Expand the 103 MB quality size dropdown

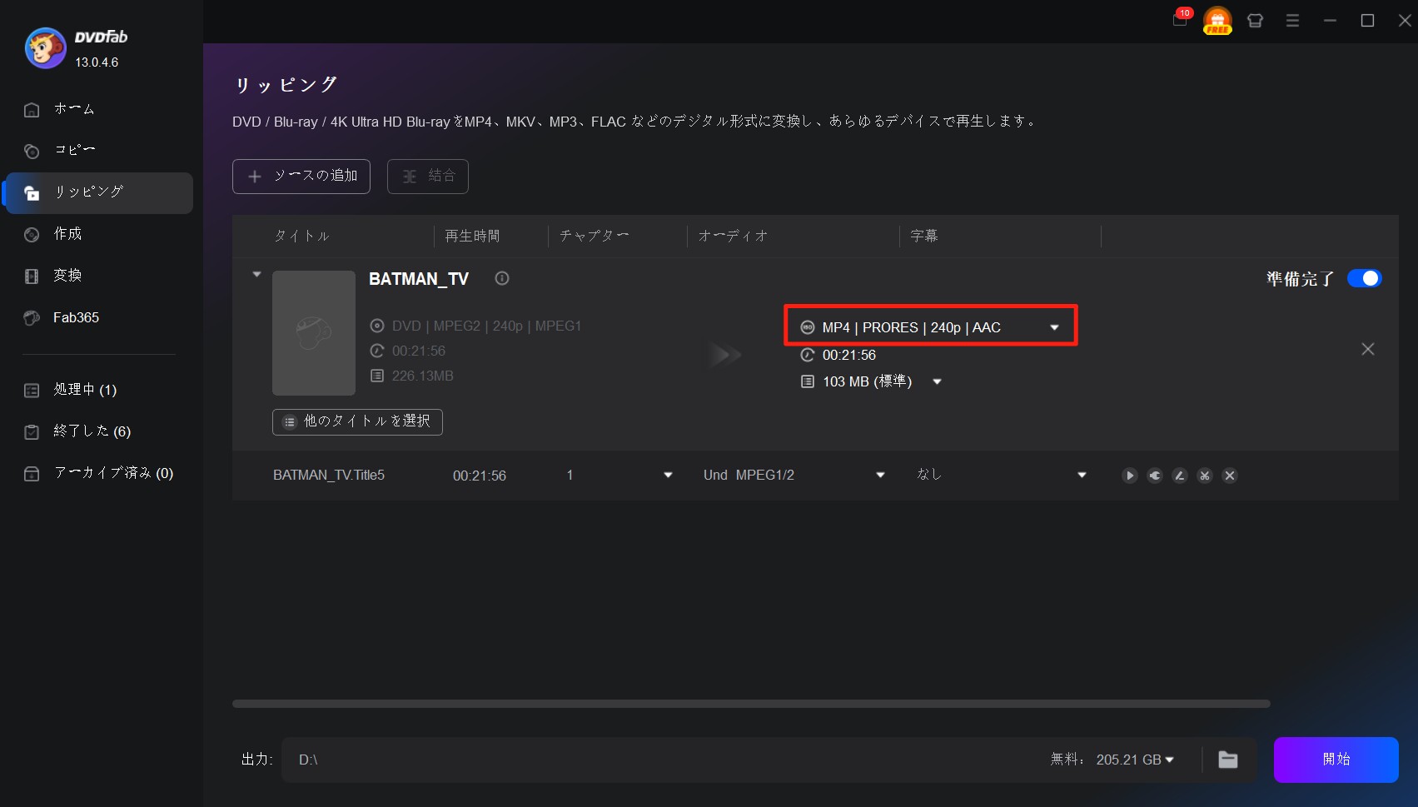tap(937, 381)
